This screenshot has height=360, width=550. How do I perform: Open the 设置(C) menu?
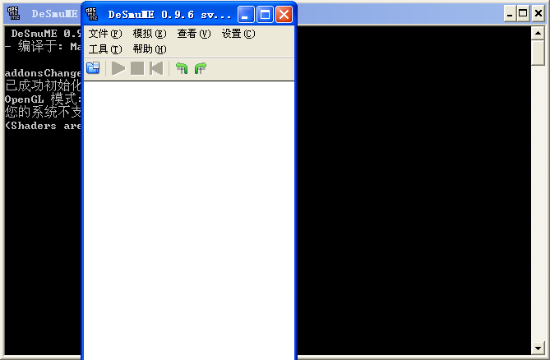[238, 34]
